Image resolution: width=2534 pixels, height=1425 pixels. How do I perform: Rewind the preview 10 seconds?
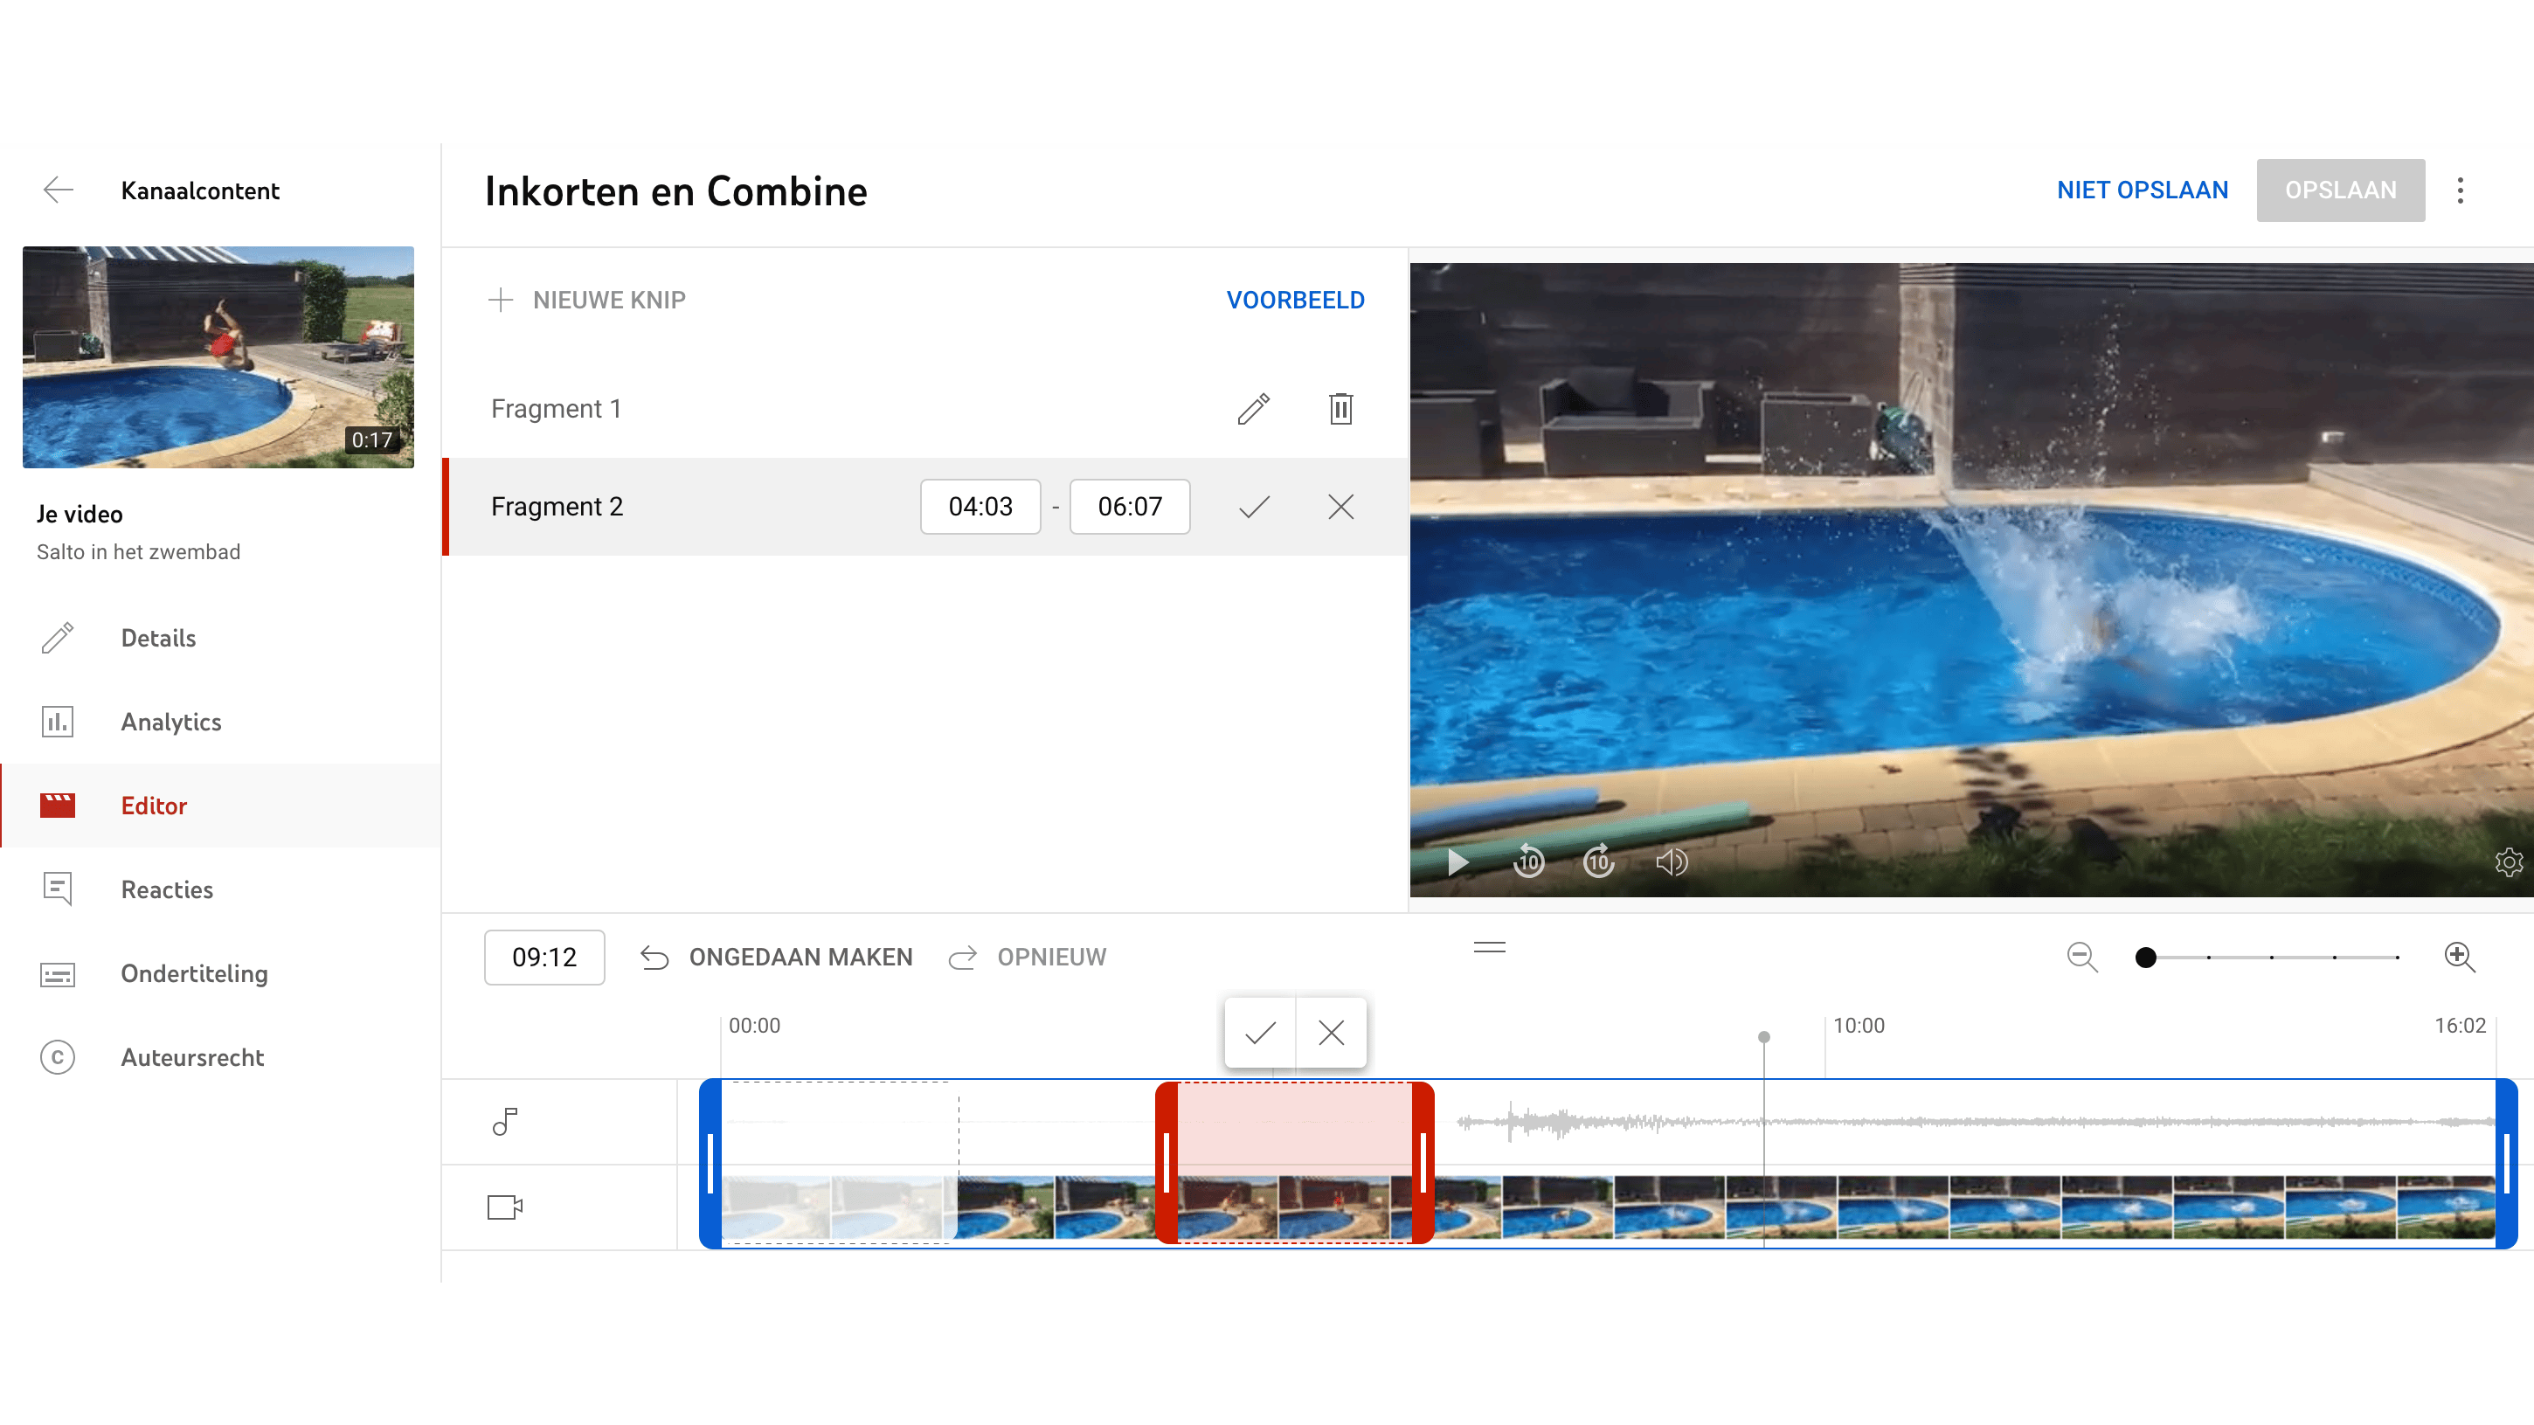coord(1528,862)
